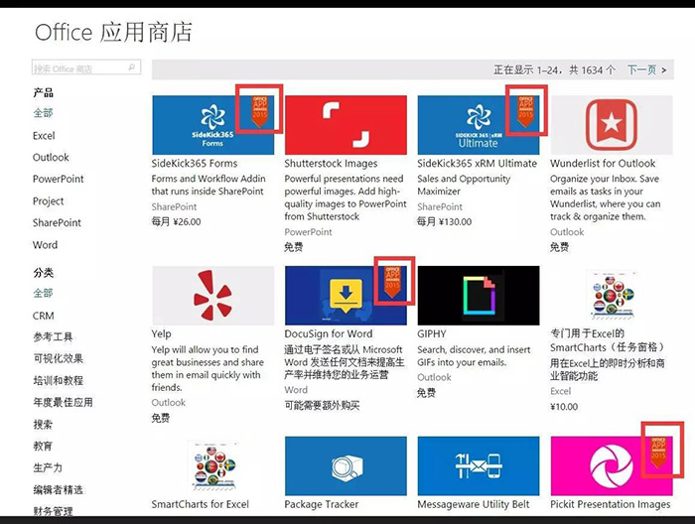Click 正在显示 1–24, 共 1634 个 text
The height and width of the screenshot is (524, 695).
click(554, 70)
